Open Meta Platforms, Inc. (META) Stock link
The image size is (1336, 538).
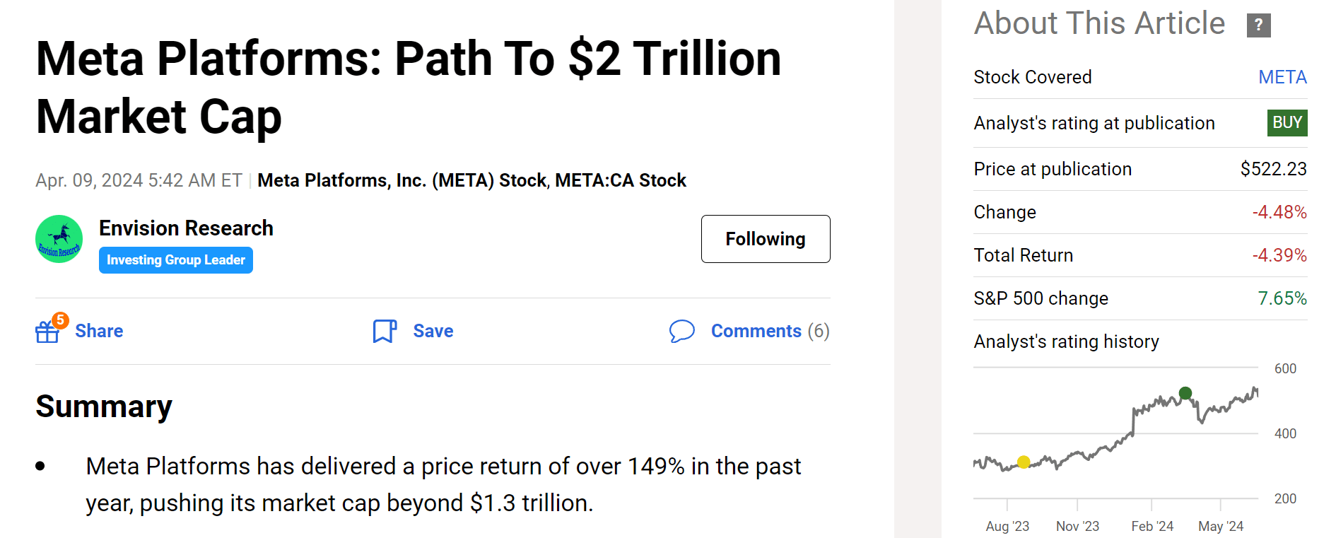coord(402,180)
